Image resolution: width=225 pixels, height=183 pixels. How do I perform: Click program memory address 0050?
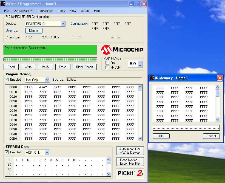point(13,111)
